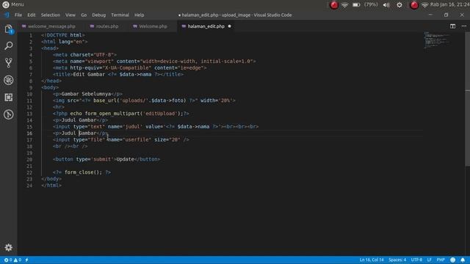The image size is (470, 264).
Task: Click Ln 16, Col 14 in status bar
Action: [372, 260]
